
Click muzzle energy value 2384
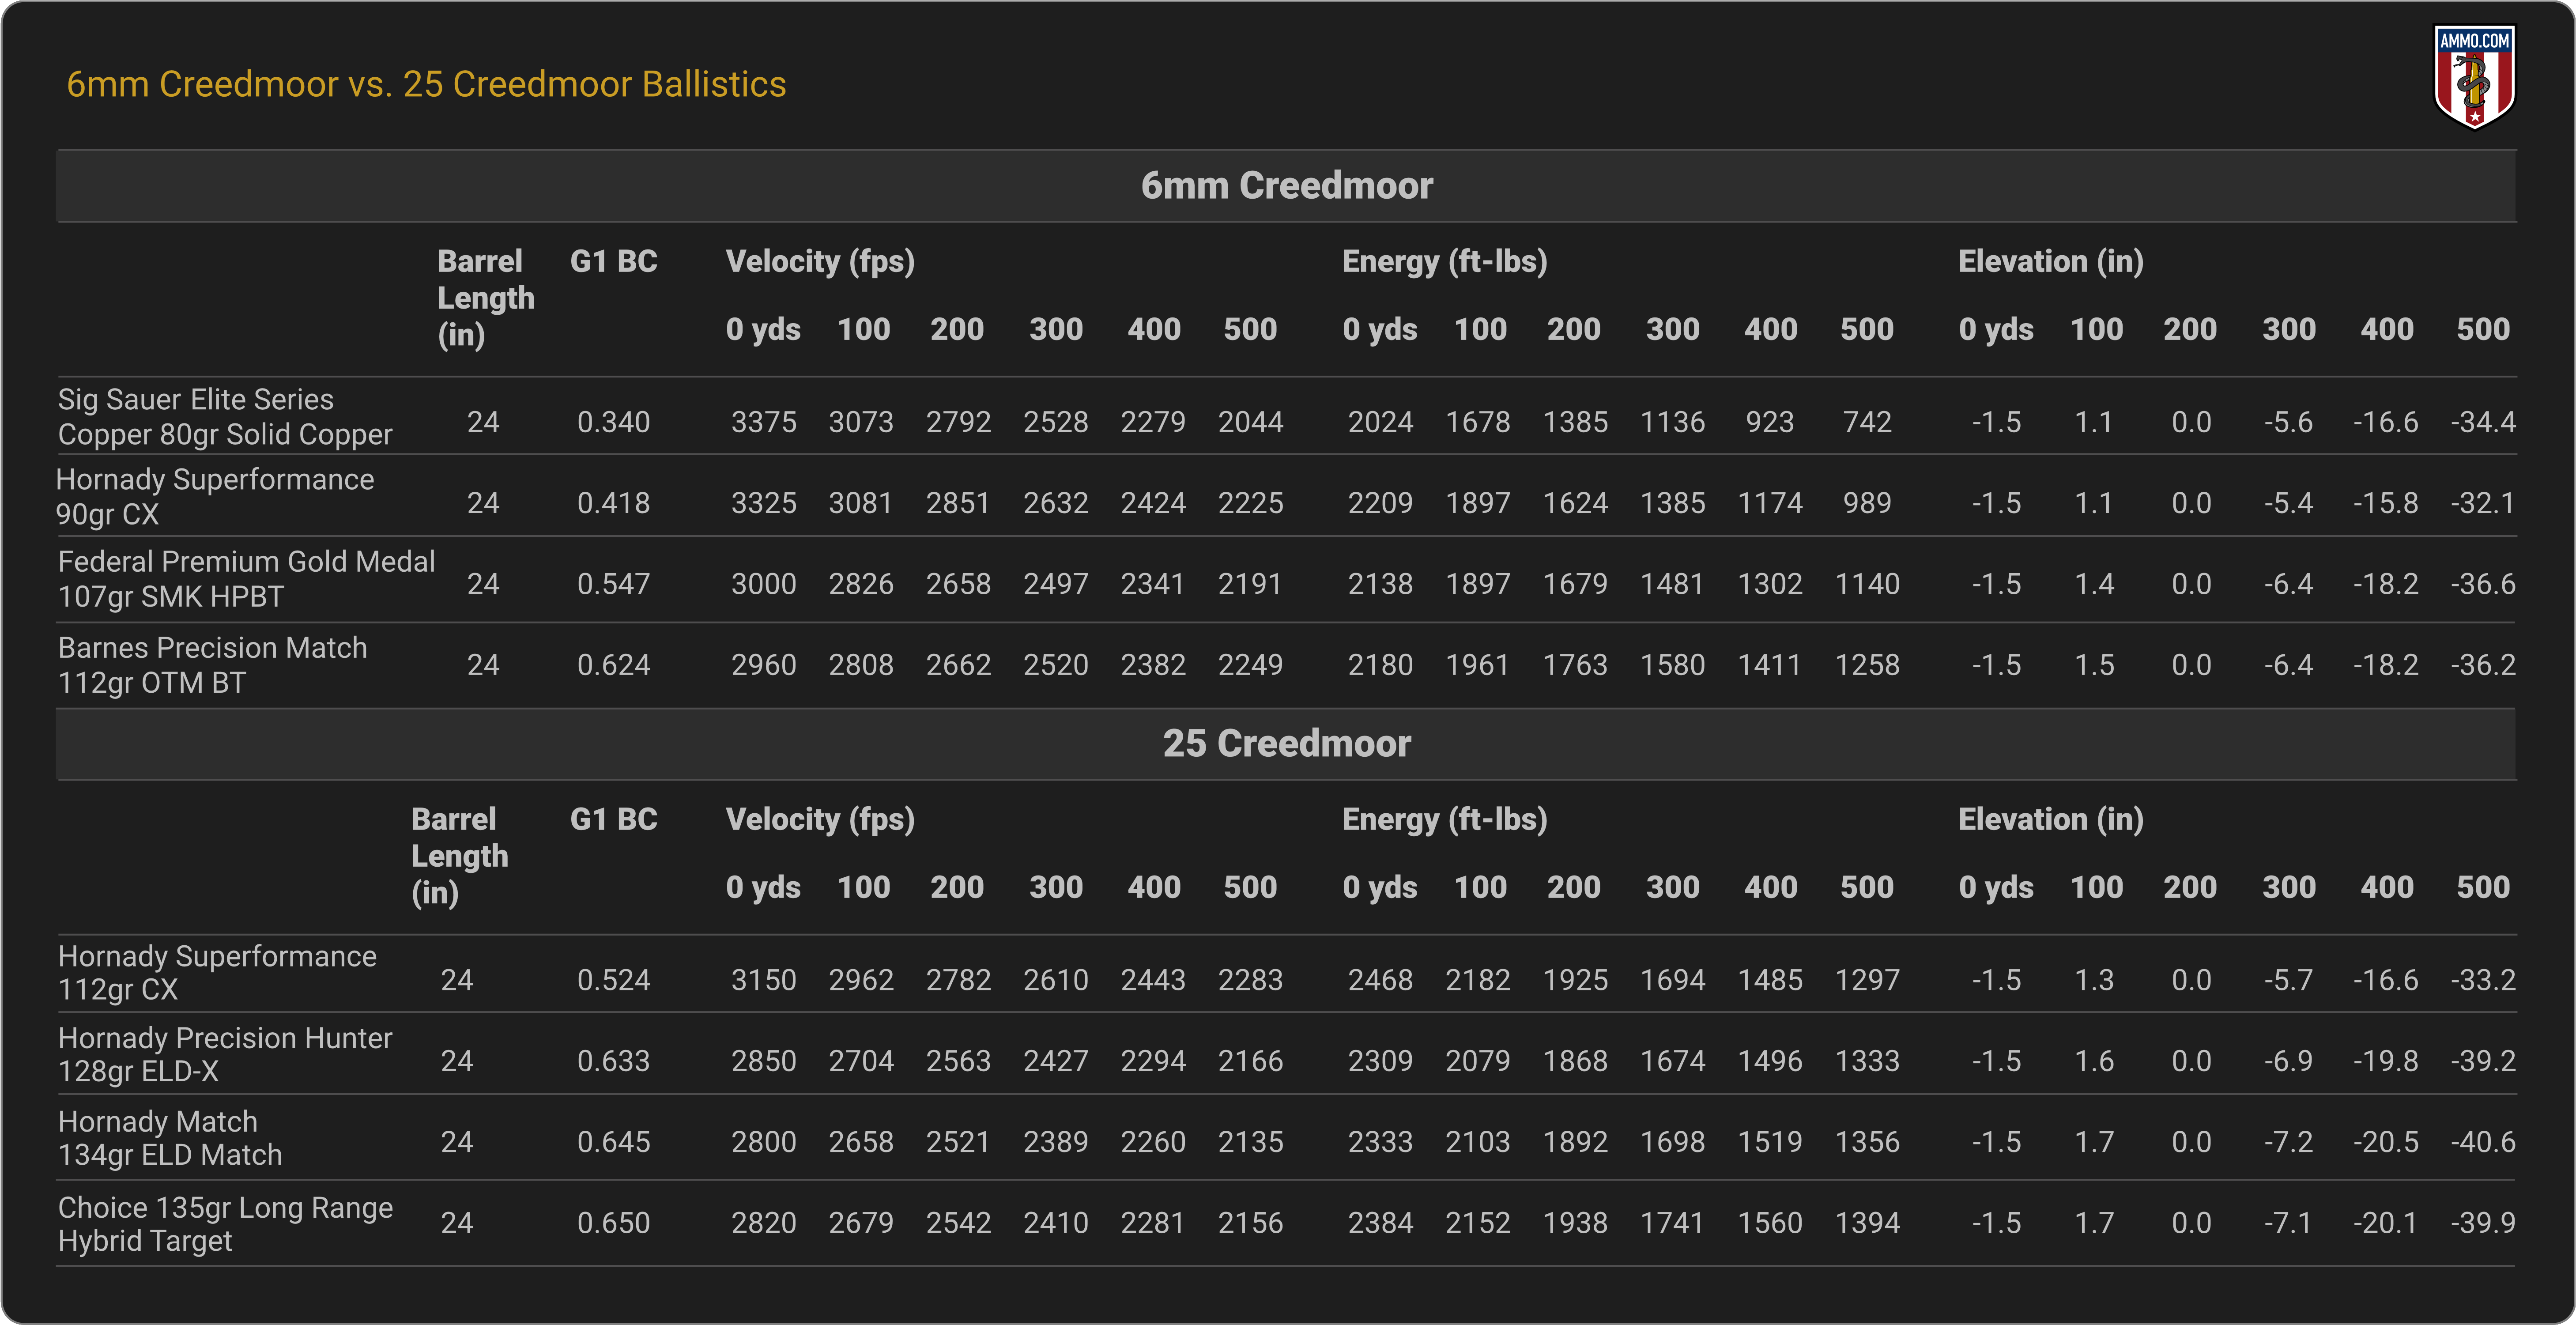[1380, 1223]
